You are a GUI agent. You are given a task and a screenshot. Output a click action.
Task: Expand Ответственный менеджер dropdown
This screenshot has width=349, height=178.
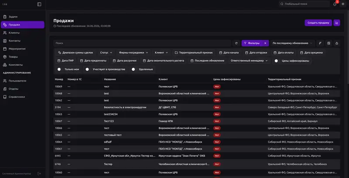coord(249,61)
